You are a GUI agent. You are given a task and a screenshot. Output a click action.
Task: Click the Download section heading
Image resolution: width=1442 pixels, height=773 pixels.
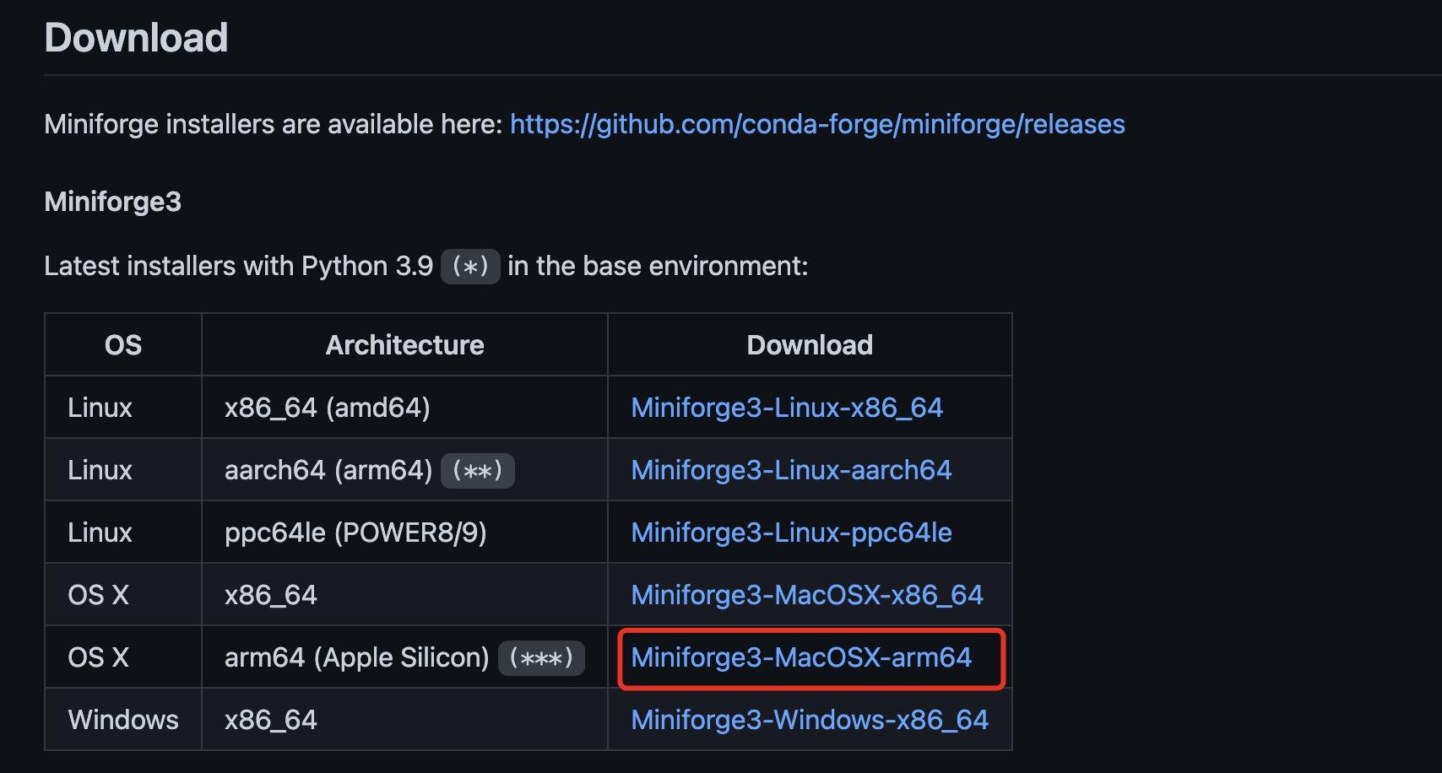pyautogui.click(x=136, y=38)
